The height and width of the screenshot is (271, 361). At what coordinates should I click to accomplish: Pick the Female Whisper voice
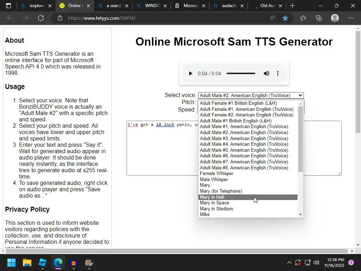(248, 174)
